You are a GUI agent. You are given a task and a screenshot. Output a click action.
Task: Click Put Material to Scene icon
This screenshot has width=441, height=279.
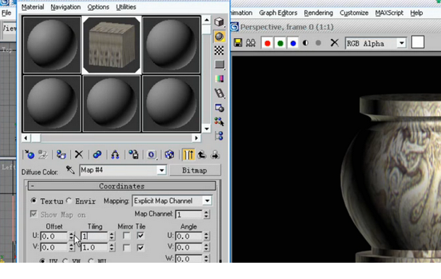tap(42, 154)
